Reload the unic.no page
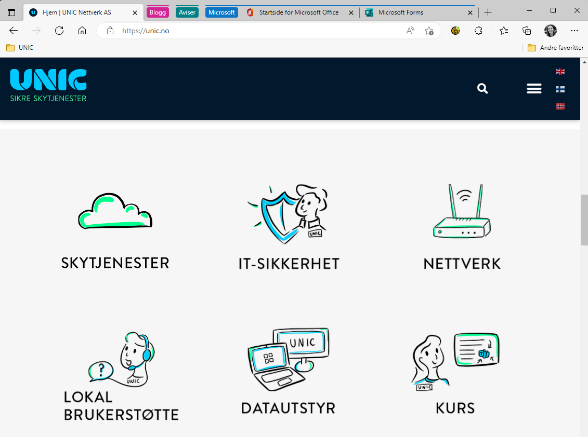 [59, 31]
